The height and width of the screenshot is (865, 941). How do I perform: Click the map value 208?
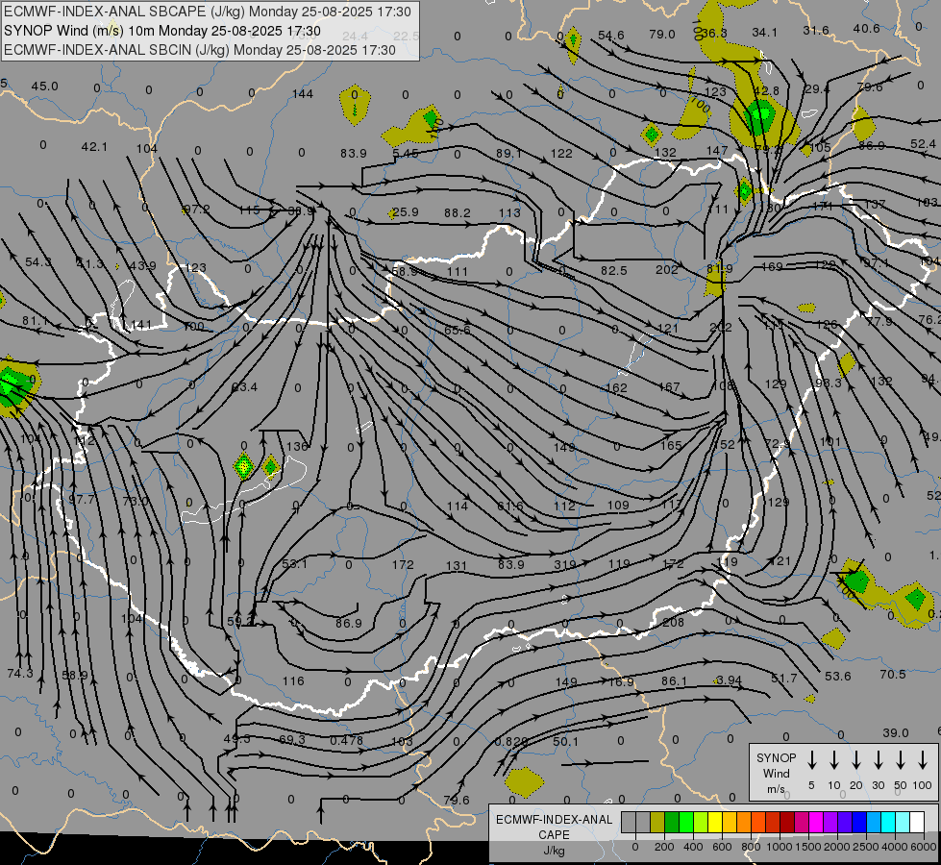[674, 623]
